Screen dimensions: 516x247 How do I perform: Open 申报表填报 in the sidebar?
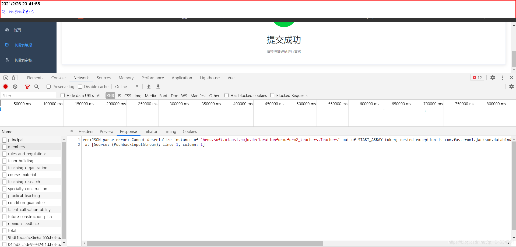click(23, 45)
